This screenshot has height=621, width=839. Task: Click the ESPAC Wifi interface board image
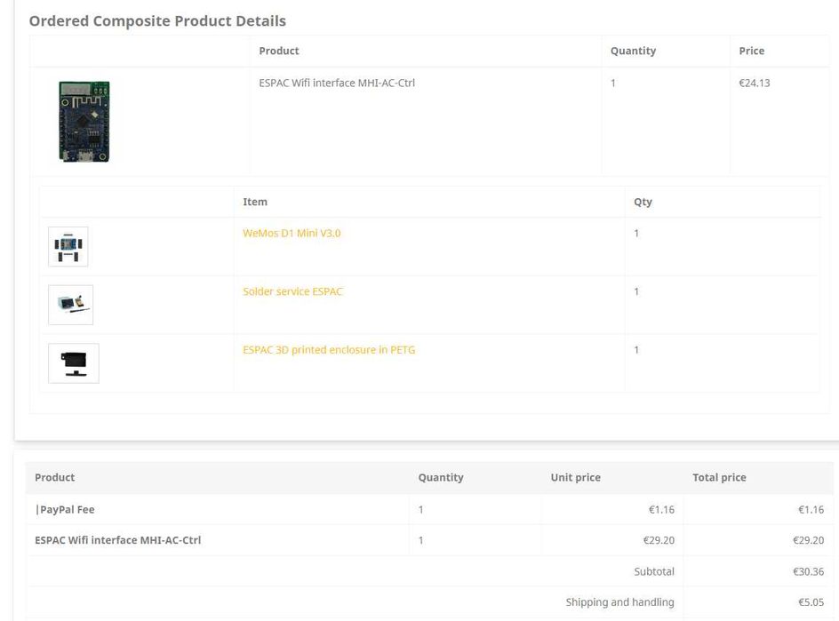84,122
